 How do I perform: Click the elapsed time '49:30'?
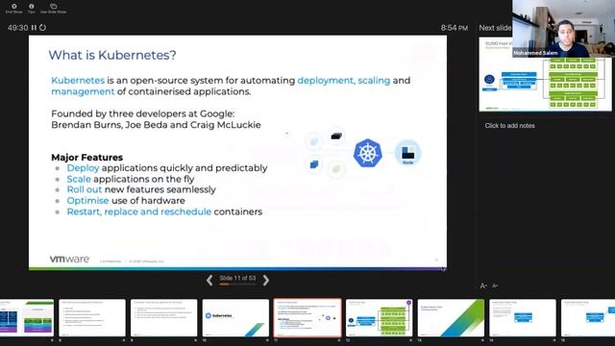17,28
